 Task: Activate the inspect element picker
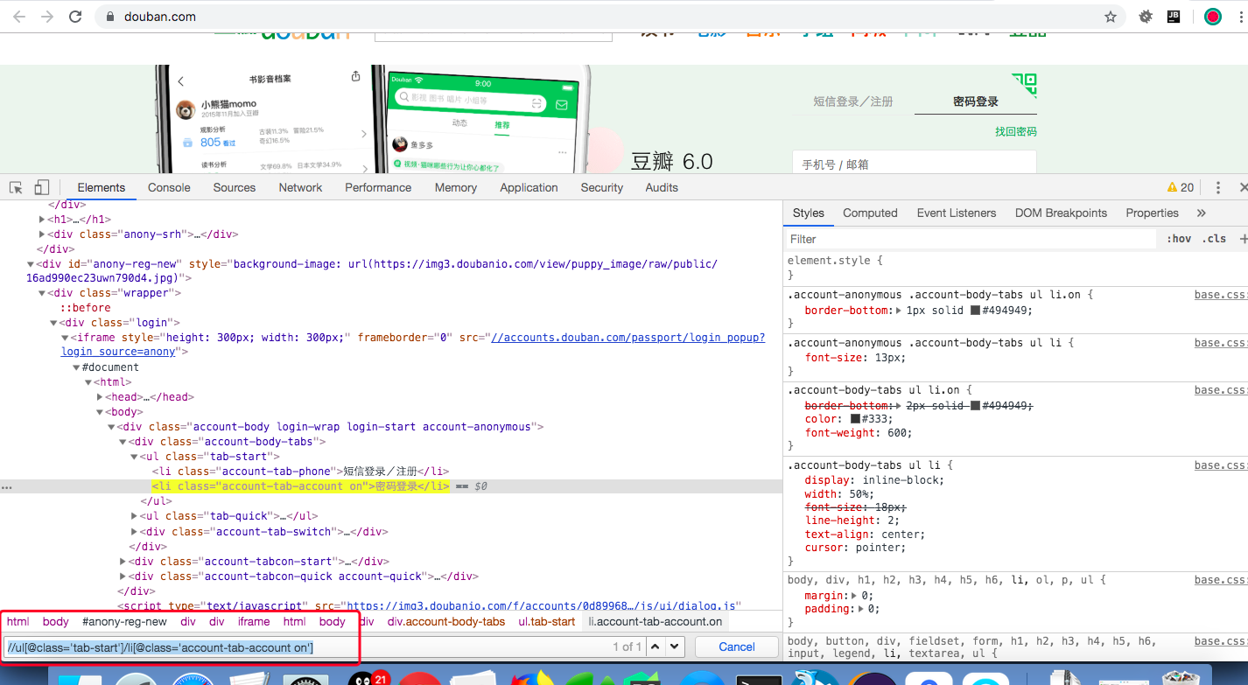point(16,187)
